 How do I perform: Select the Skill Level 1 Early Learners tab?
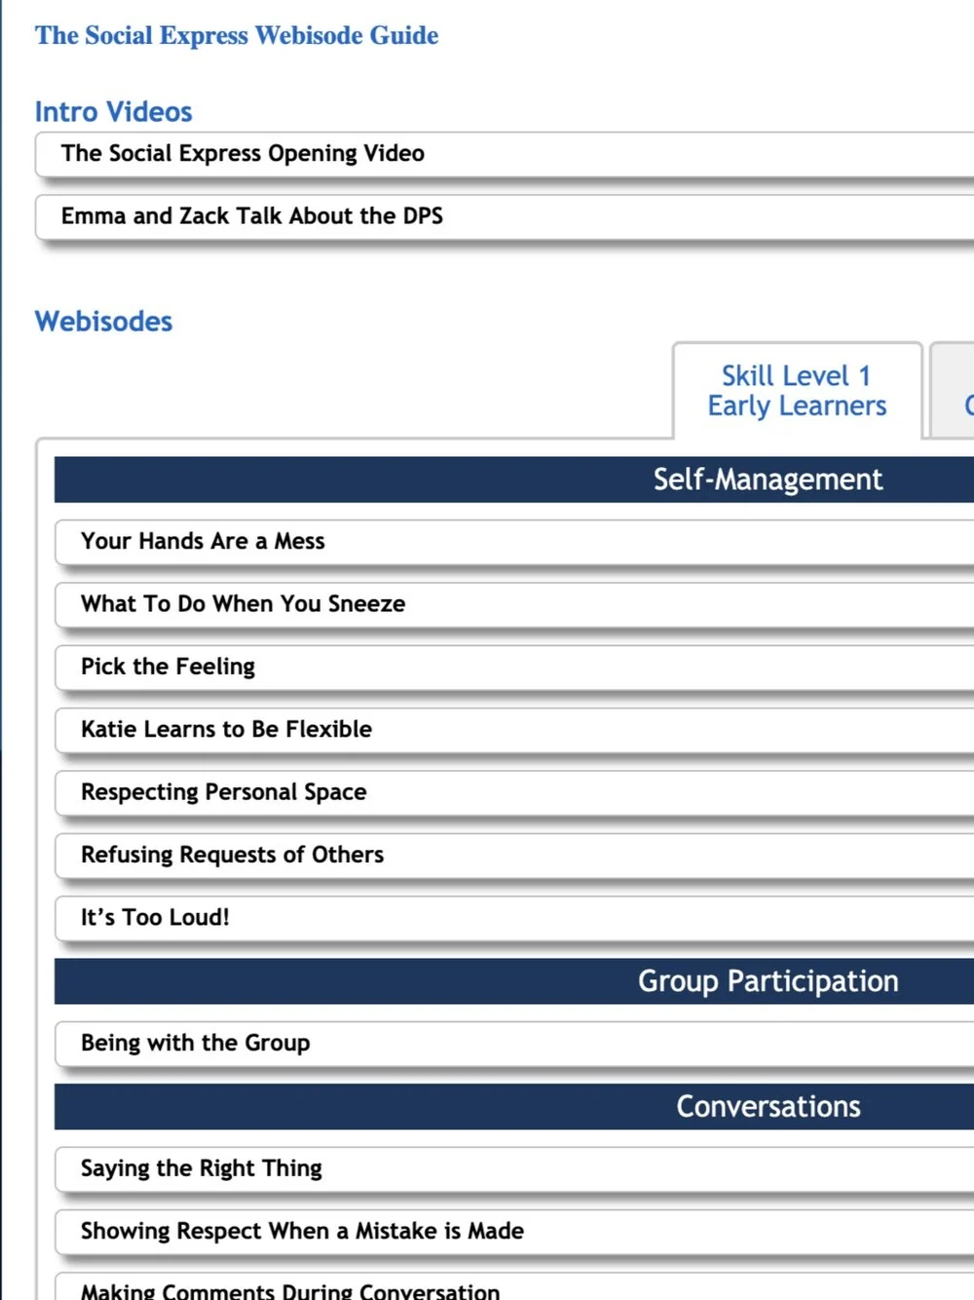pos(797,391)
